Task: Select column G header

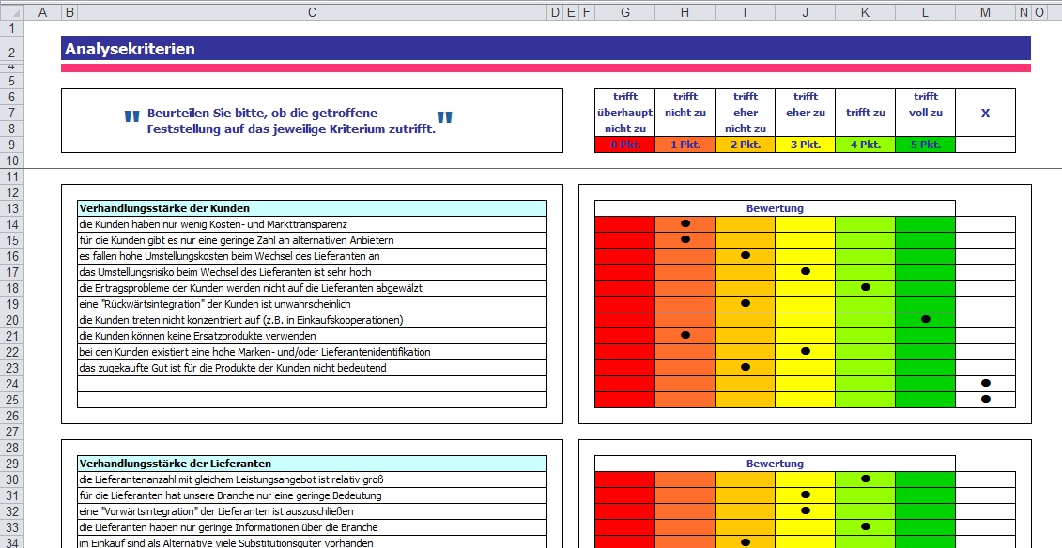Action: coord(624,12)
